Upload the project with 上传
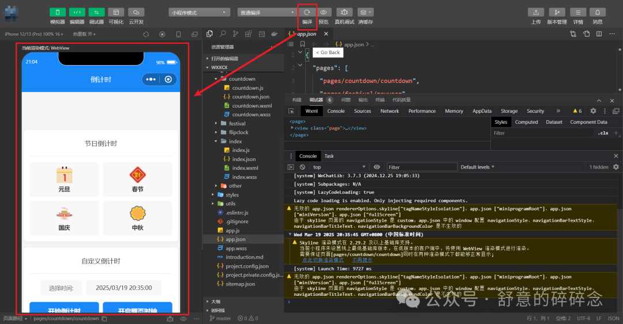Viewport: 623px width, 324px height. (x=535, y=12)
